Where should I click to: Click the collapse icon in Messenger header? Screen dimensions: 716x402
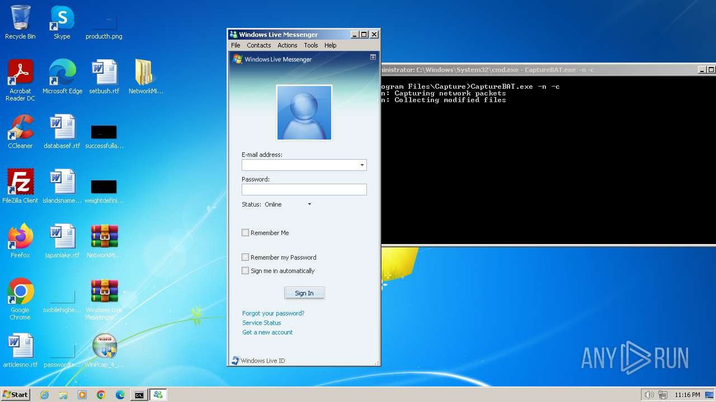pyautogui.click(x=373, y=57)
